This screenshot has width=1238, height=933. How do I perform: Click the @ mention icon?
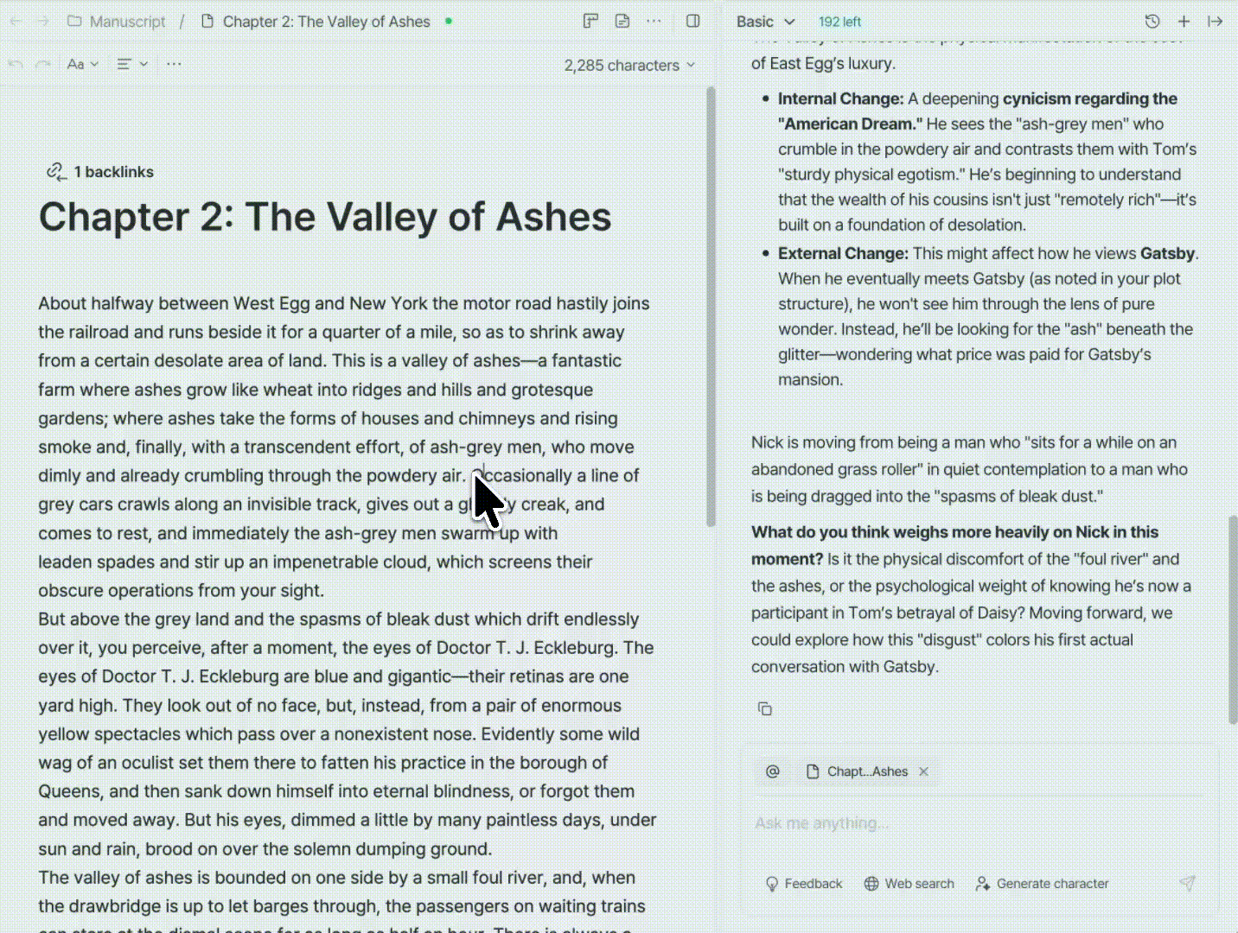[x=773, y=771]
